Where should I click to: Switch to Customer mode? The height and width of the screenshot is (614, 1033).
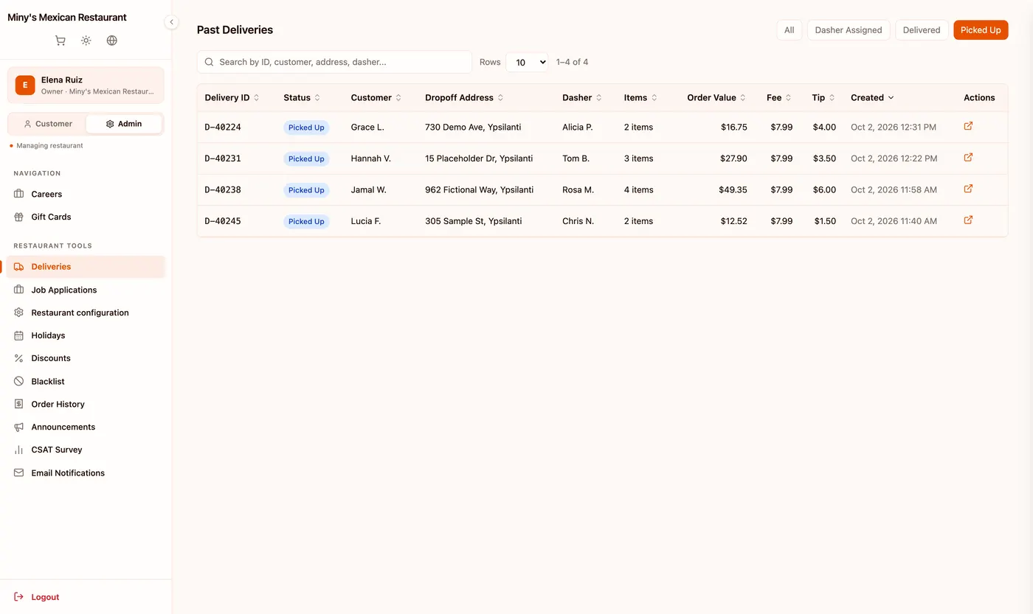pyautogui.click(x=47, y=124)
